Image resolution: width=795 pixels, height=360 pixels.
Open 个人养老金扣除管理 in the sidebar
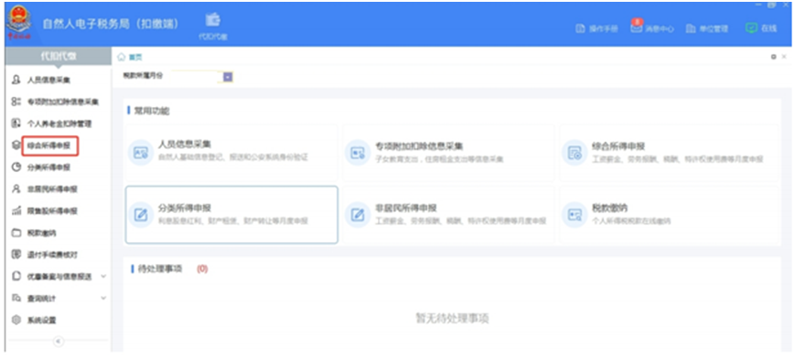click(x=52, y=123)
